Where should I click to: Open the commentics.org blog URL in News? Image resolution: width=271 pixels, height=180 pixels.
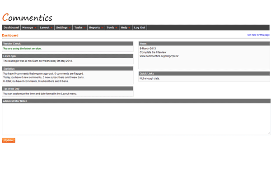159,56
